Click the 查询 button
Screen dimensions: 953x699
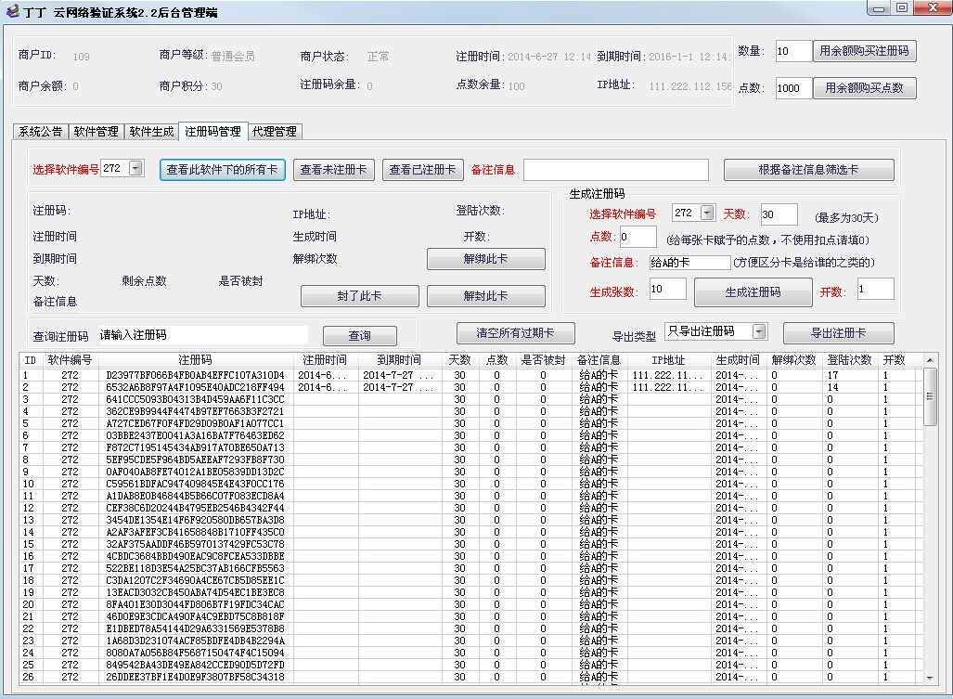pyautogui.click(x=360, y=335)
